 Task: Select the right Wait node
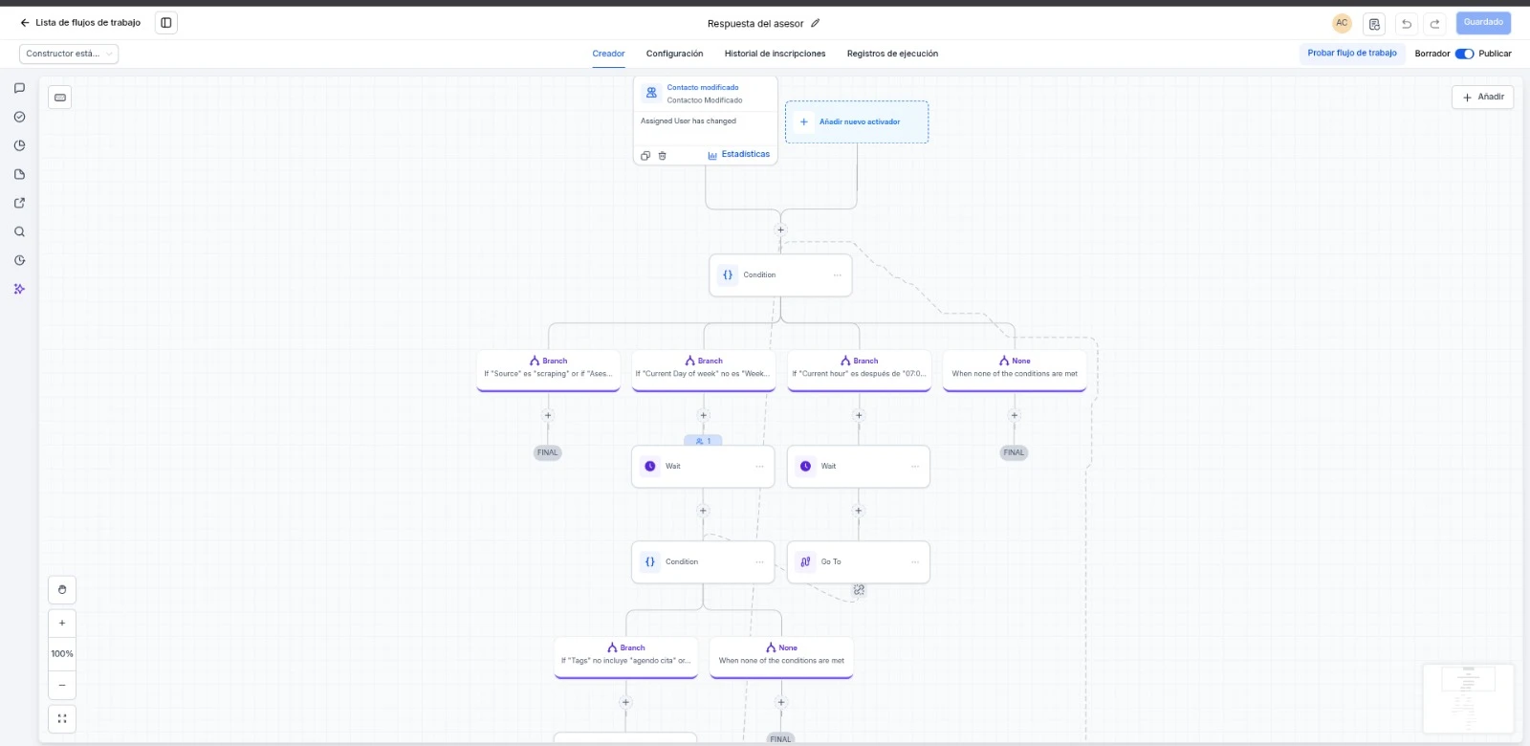[859, 467]
